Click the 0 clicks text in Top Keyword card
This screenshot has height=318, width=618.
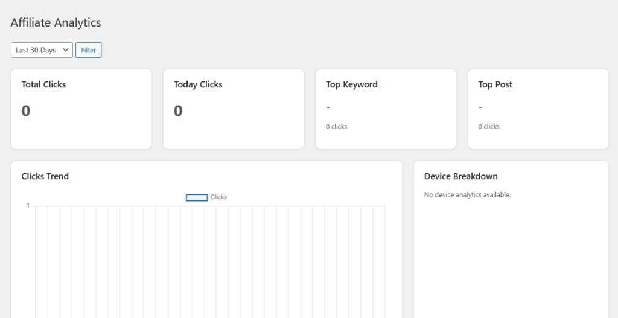pyautogui.click(x=337, y=127)
